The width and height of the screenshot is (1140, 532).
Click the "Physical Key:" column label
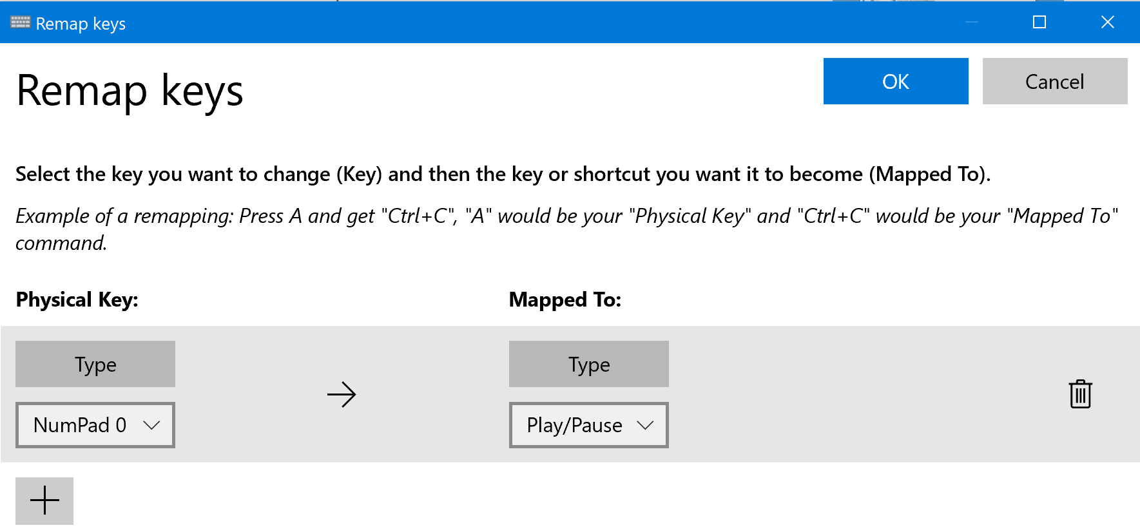click(x=77, y=299)
